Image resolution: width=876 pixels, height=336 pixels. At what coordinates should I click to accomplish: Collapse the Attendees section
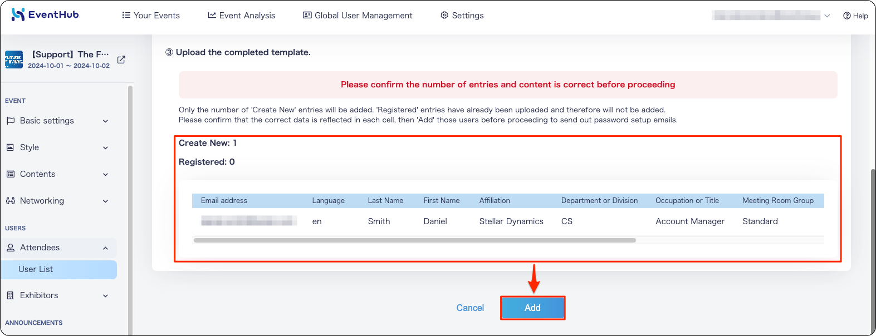pos(106,248)
